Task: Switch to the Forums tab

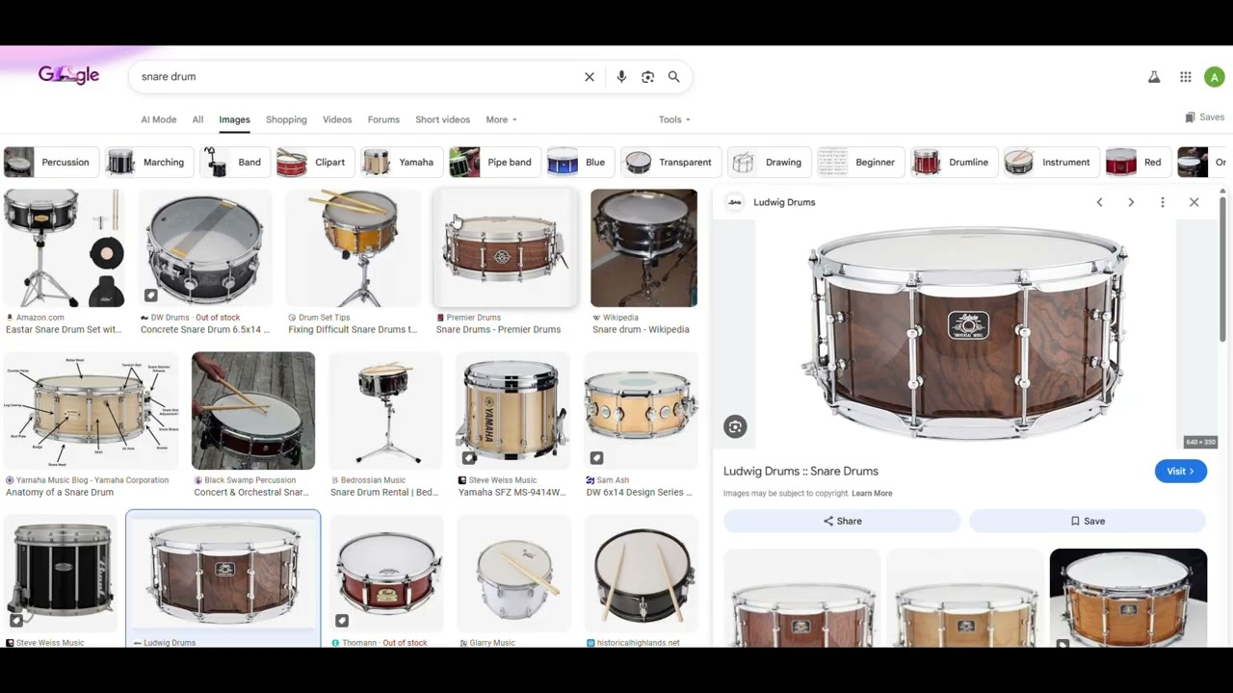Action: click(383, 119)
